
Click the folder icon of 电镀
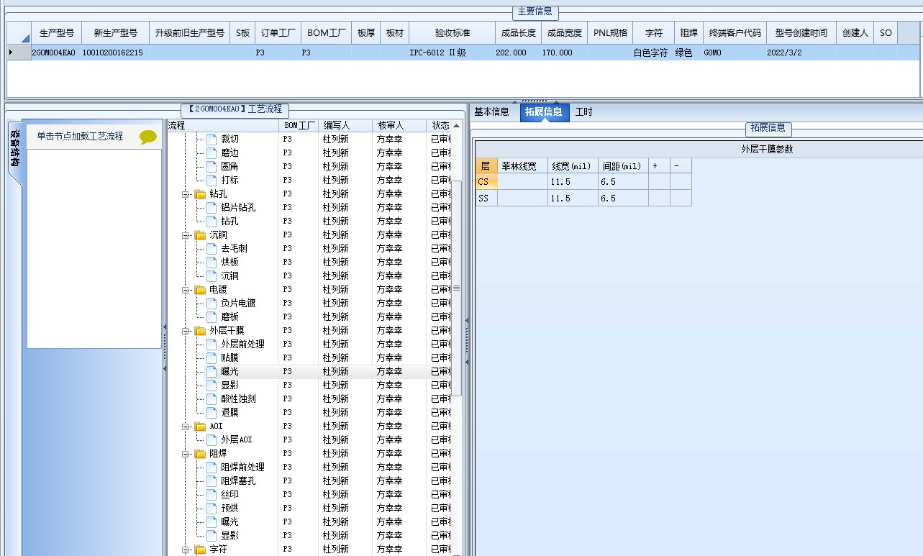[200, 289]
